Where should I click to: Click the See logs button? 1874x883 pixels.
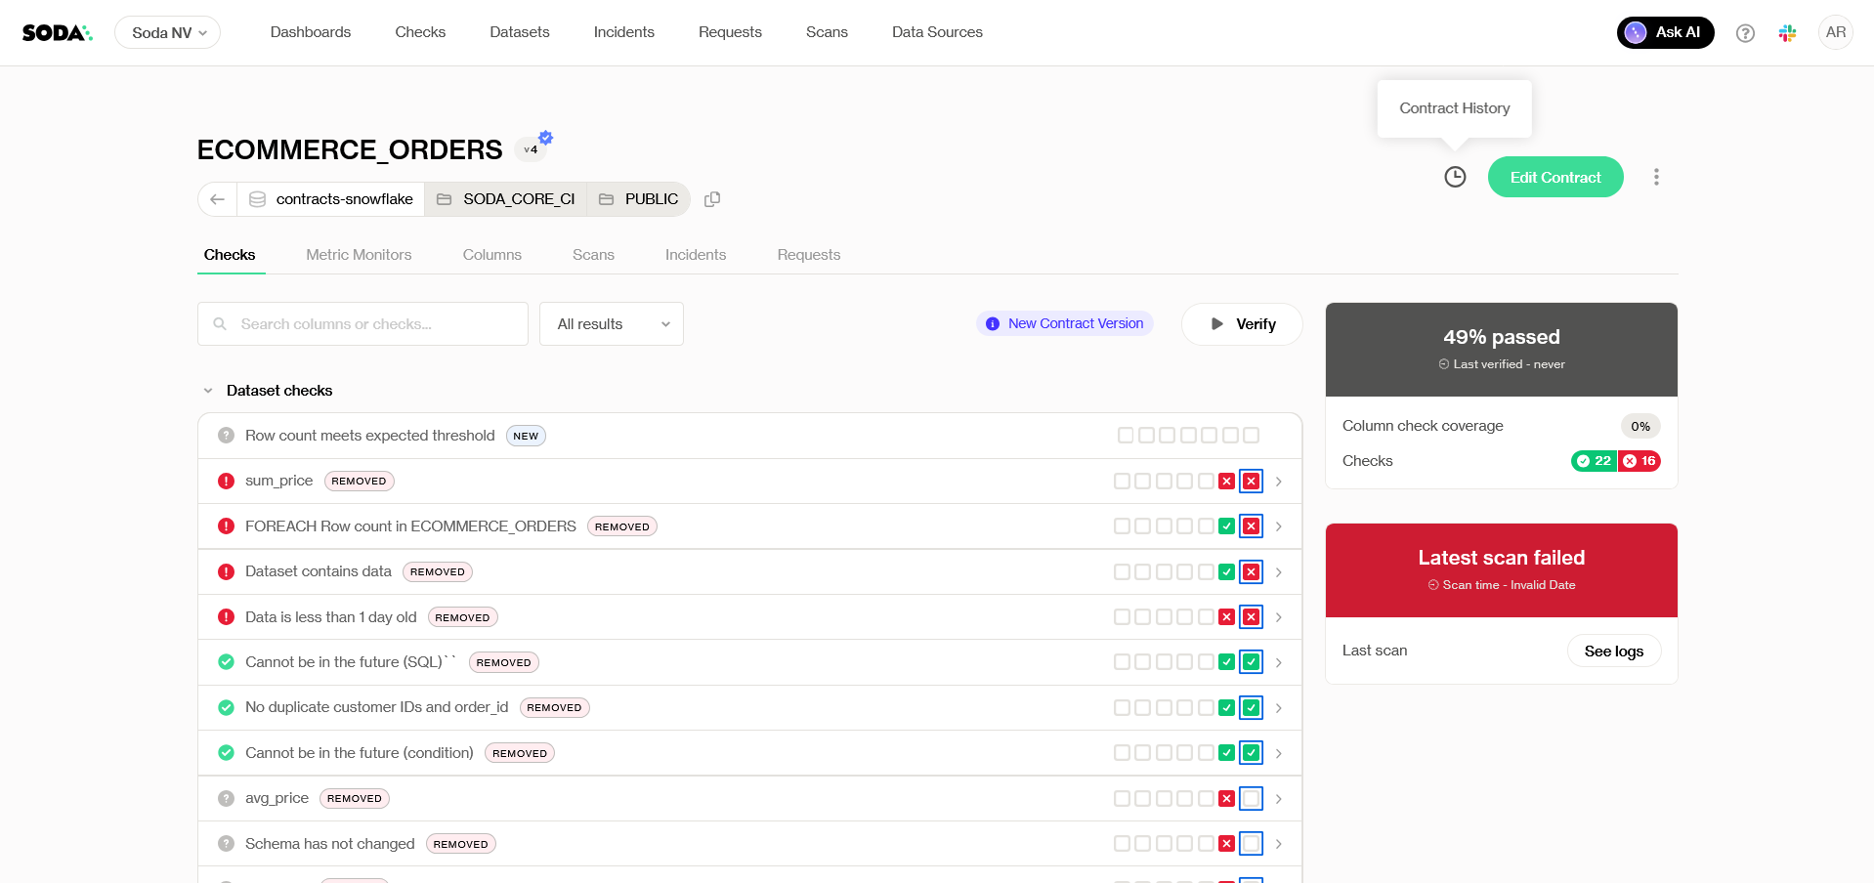[x=1613, y=652]
